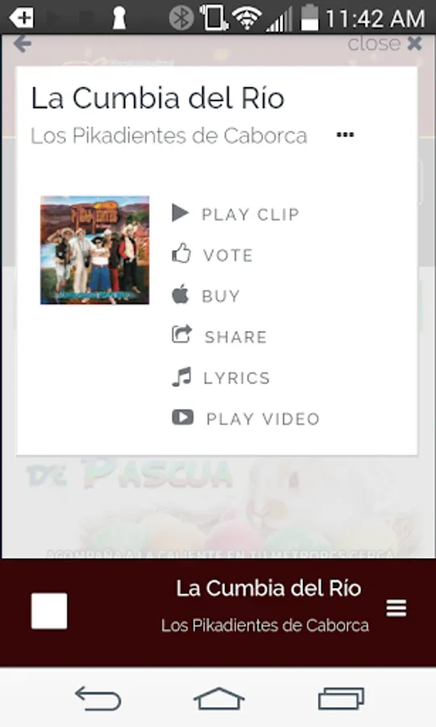Go back using the top-left arrow
This screenshot has height=727, width=436.
[x=23, y=44]
